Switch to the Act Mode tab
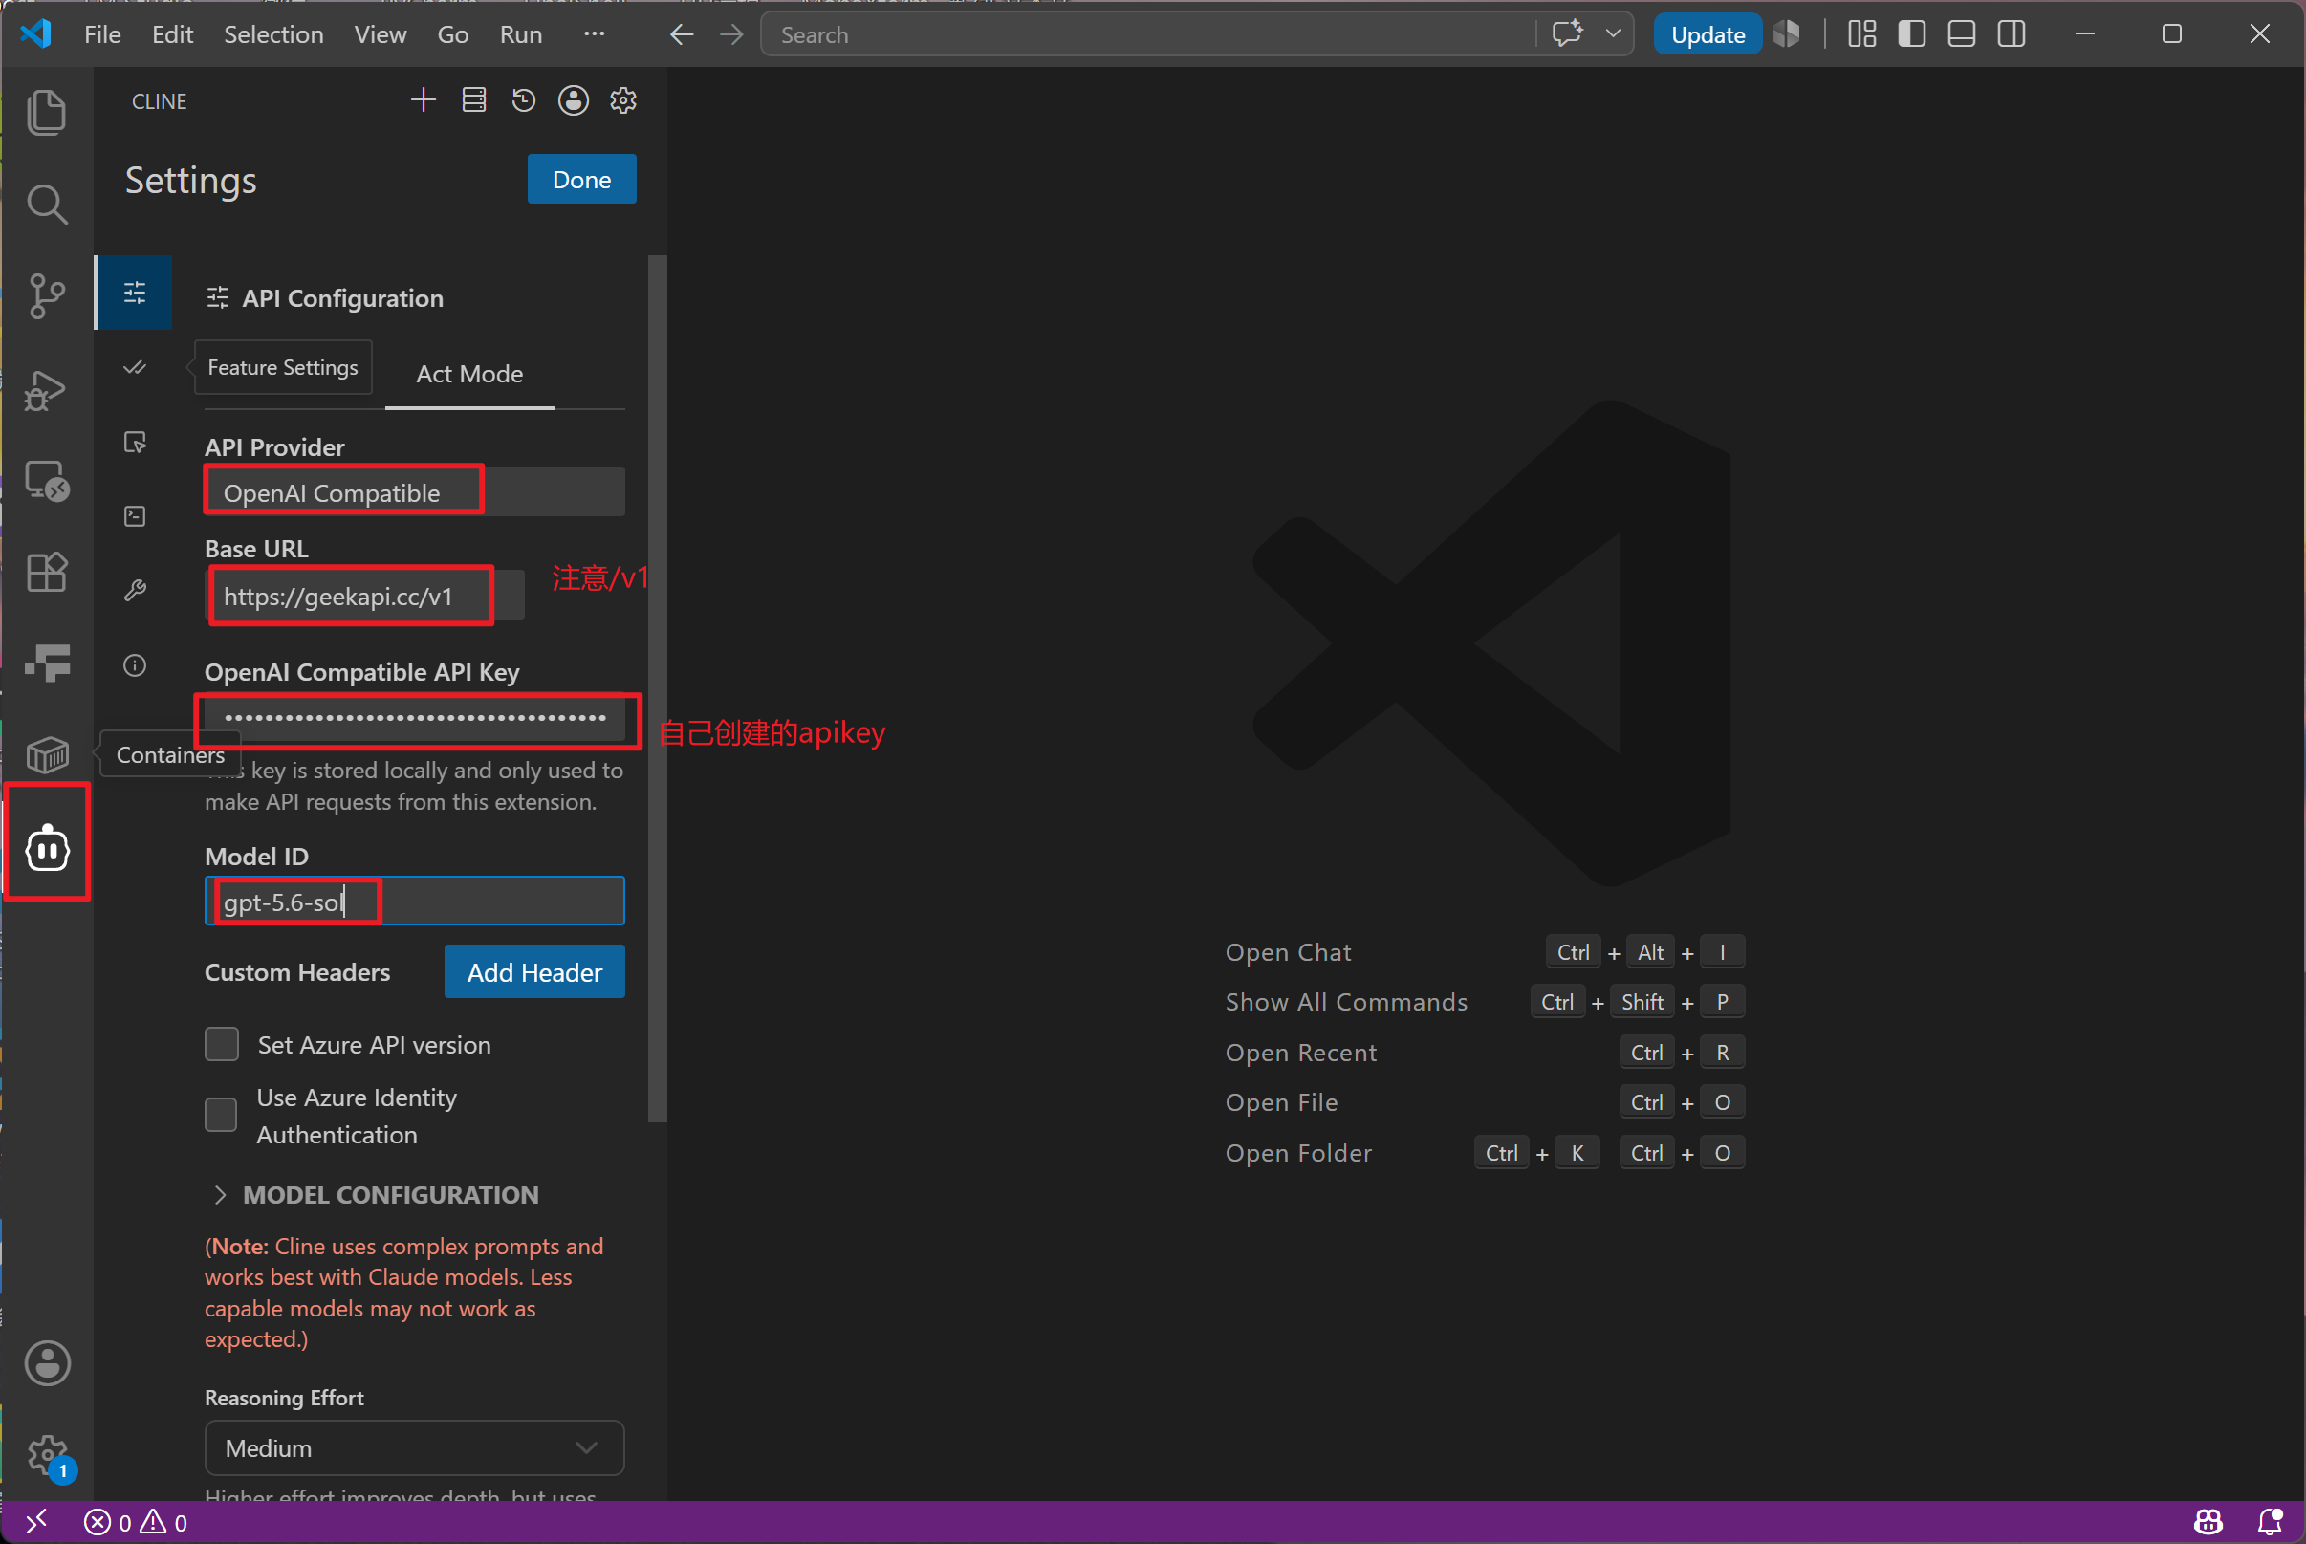 tap(469, 374)
